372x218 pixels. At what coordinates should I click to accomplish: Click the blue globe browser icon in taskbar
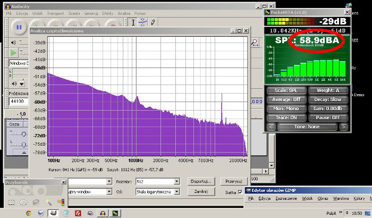pos(41,213)
